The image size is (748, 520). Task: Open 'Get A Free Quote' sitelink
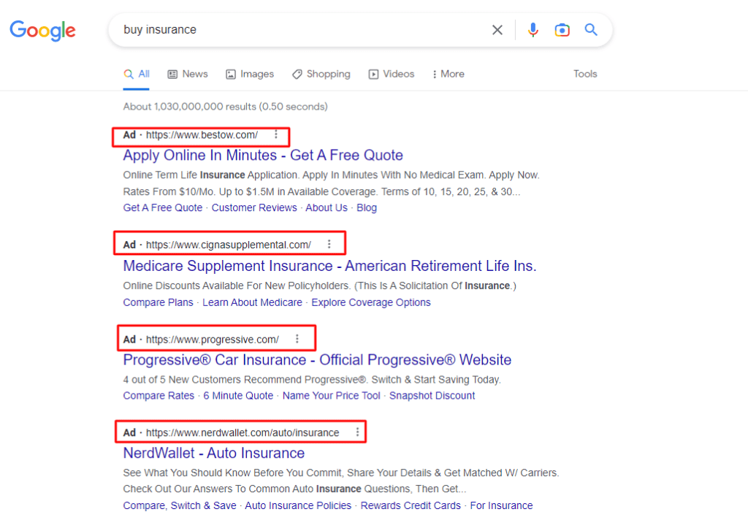[163, 207]
